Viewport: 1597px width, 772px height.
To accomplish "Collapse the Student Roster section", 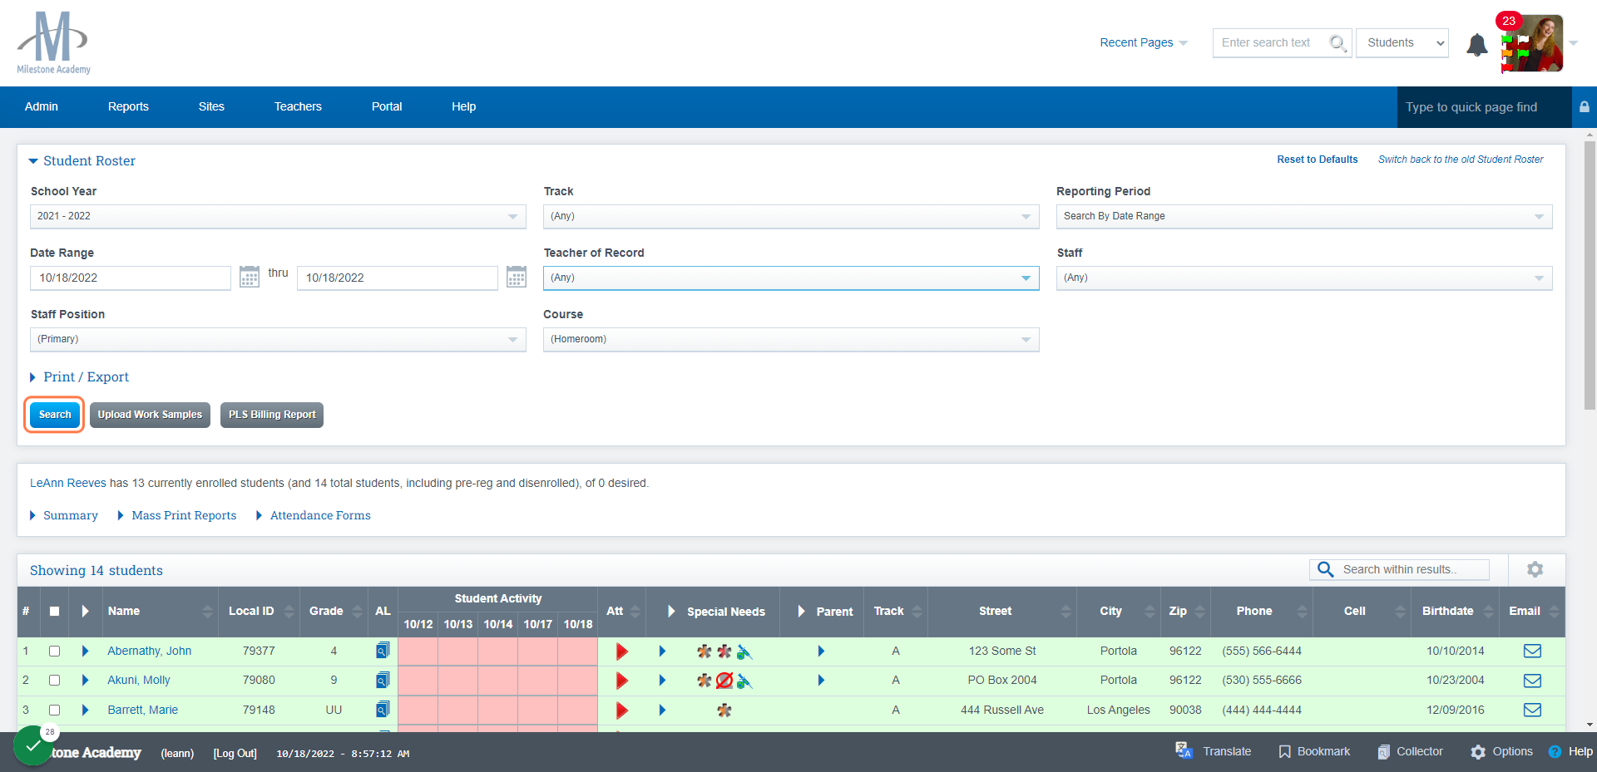I will coord(82,161).
